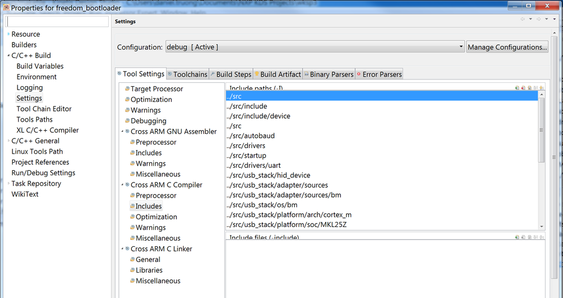563x298 pixels.
Task: Select Project References
Action: [x=40, y=162]
